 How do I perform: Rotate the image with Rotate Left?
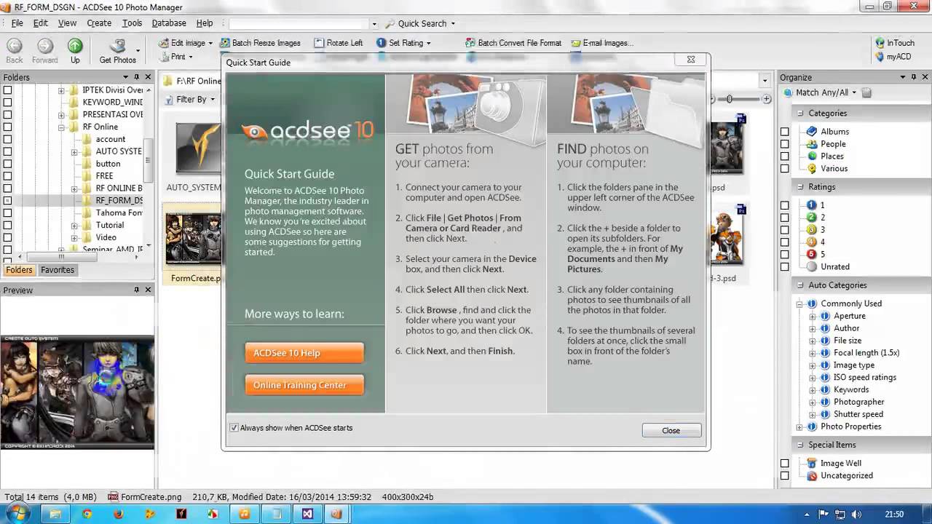338,43
